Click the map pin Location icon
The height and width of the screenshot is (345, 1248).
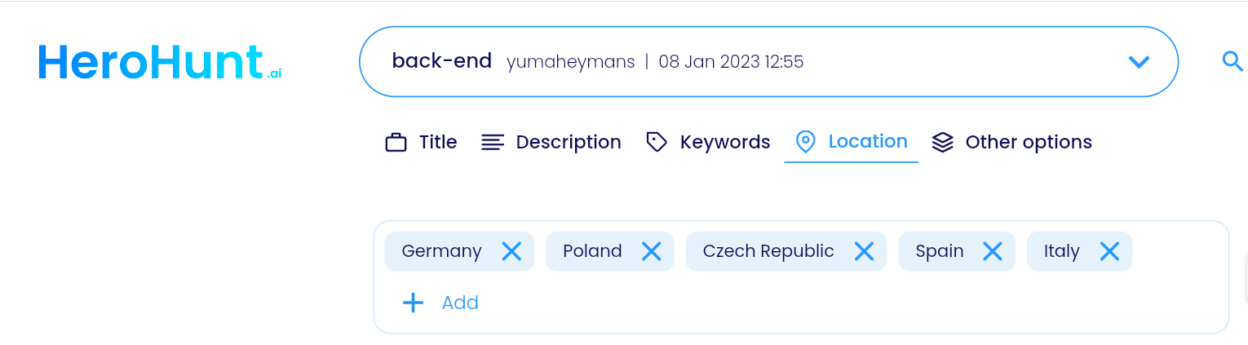click(x=805, y=142)
